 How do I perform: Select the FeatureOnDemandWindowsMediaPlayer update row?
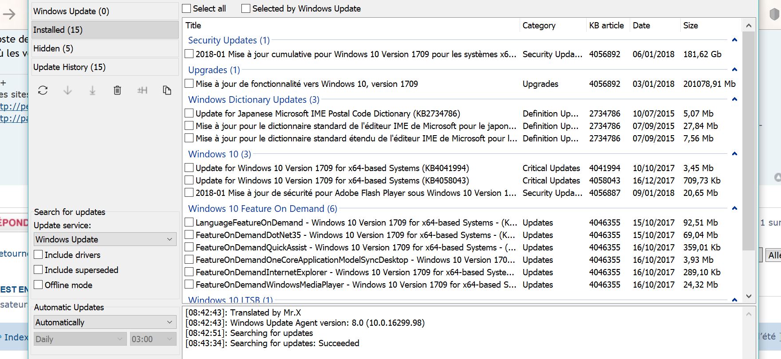[461, 285]
